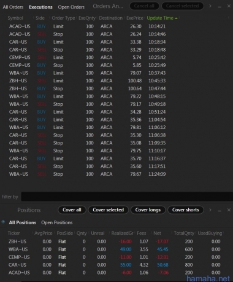
Task: Sort executions by ExePrice column header
Action: (x=135, y=18)
